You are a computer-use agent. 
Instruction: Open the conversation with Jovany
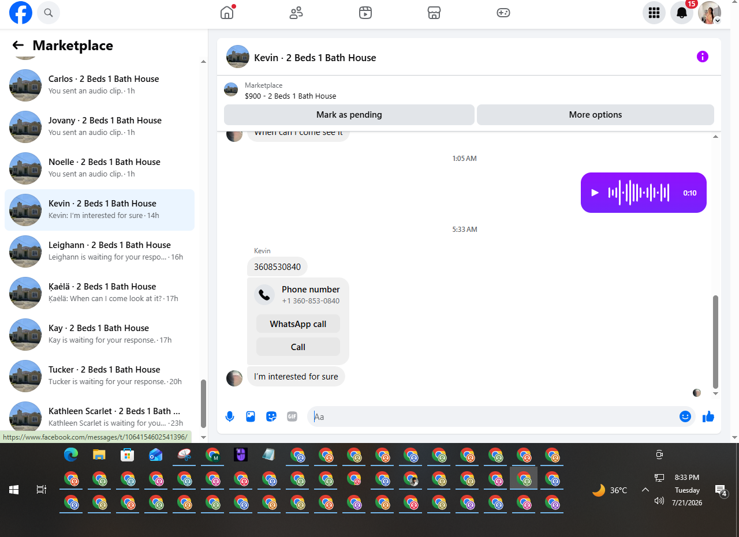pos(99,127)
